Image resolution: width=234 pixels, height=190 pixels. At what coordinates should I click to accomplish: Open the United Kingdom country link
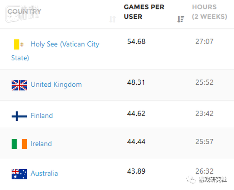(56, 85)
